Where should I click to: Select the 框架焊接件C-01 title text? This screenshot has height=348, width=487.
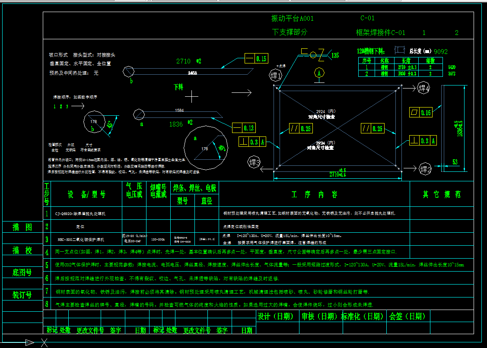[380, 32]
